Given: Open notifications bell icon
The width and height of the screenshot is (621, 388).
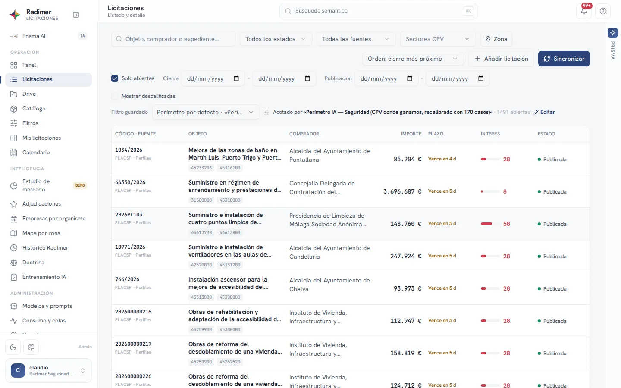Looking at the screenshot, I should pos(584,11).
